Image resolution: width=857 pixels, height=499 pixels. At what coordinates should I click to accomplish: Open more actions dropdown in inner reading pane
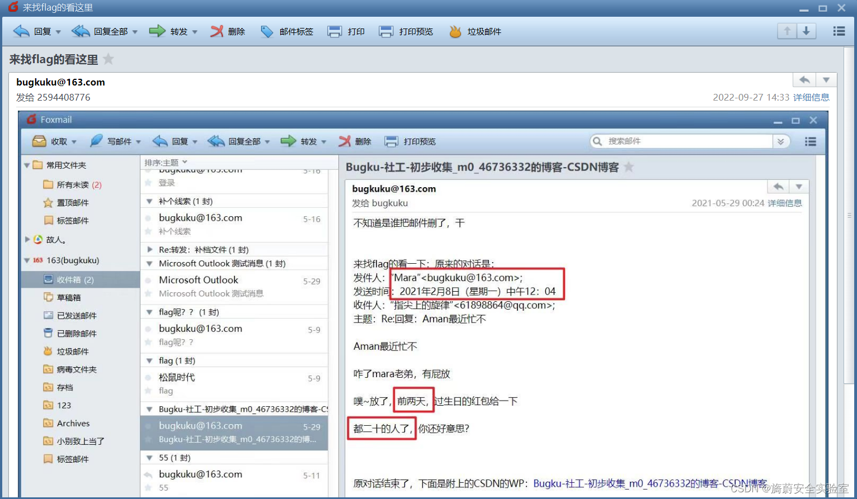pos(799,187)
